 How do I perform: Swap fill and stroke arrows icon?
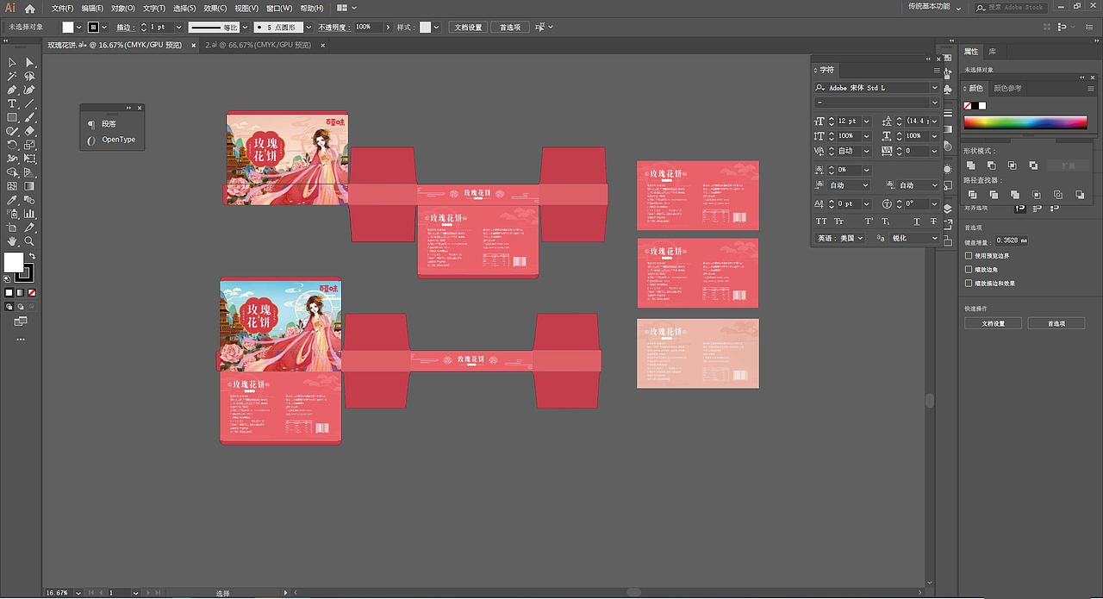click(x=32, y=256)
